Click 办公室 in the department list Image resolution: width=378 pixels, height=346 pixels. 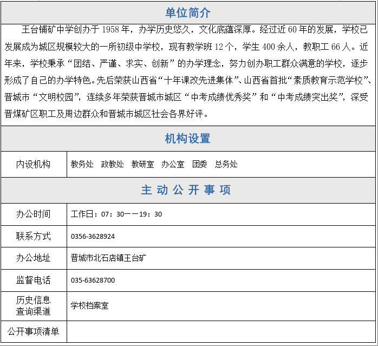[x=173, y=164]
